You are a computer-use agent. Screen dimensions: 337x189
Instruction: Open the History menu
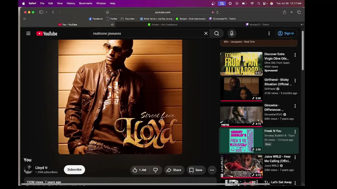click(x=71, y=3)
